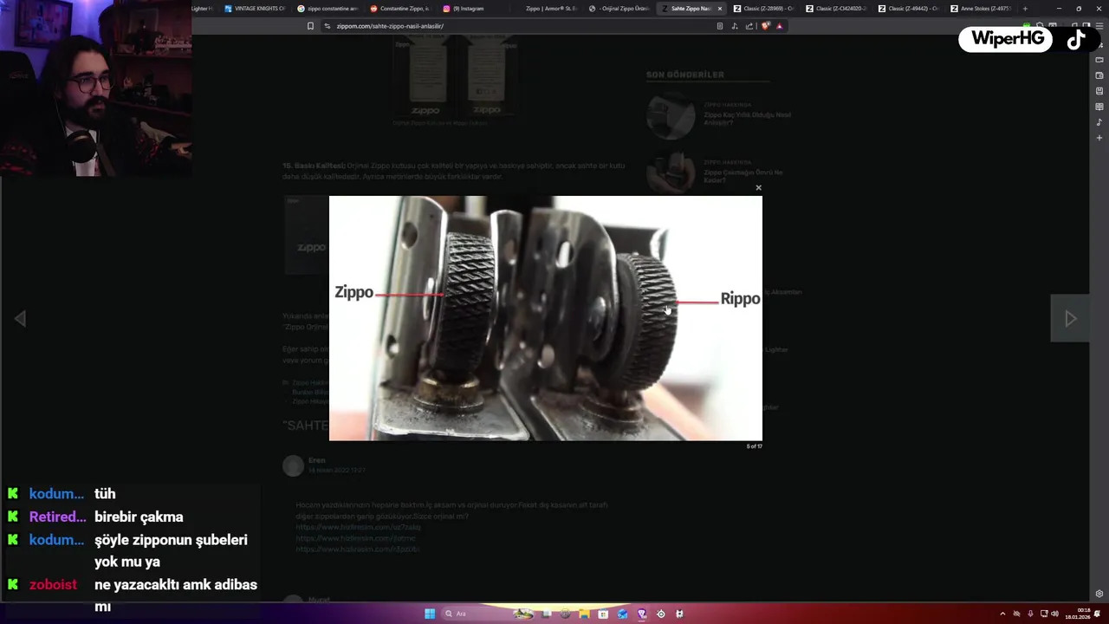Open the Brave Shields lion icon
This screenshot has width=1109, height=624.
765,26
